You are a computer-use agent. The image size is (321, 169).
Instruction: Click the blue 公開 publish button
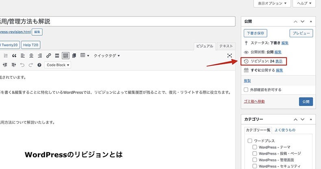306,102
